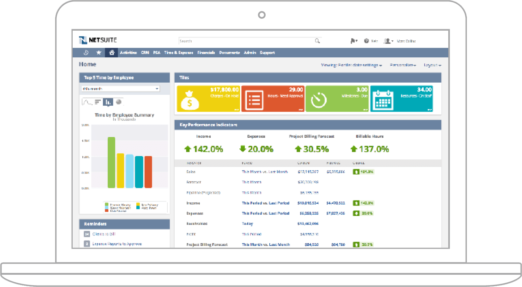Select the line chart view icon
Image resolution: width=522 pixels, height=287 pixels.
coord(86,102)
